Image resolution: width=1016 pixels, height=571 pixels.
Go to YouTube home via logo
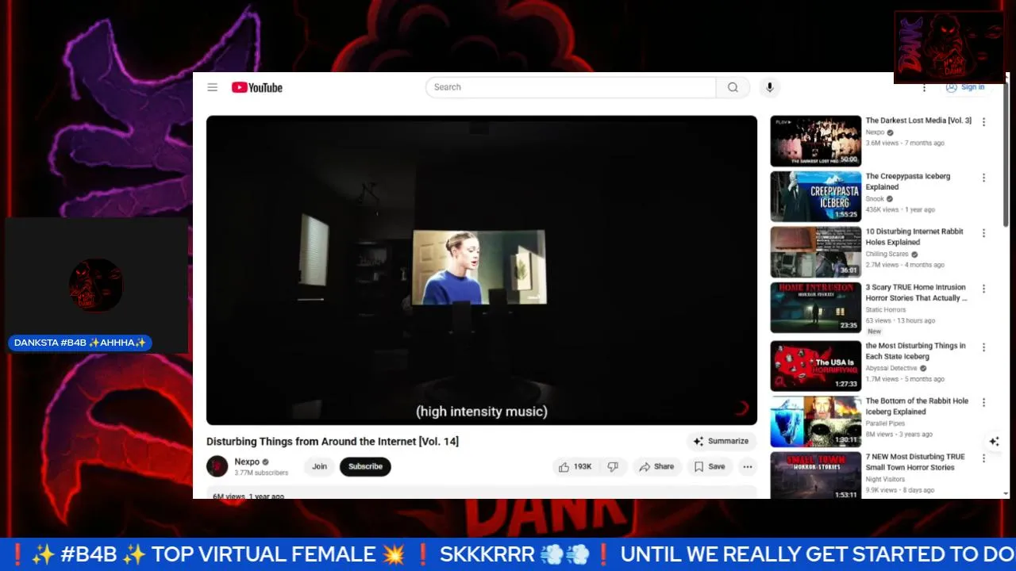[x=257, y=87]
